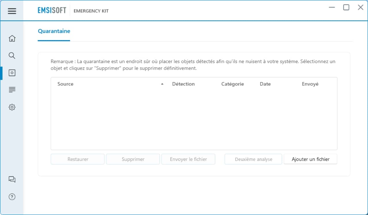Select the Quarantine sidebar icon
Screen dimensions: 368x215
point(12,73)
